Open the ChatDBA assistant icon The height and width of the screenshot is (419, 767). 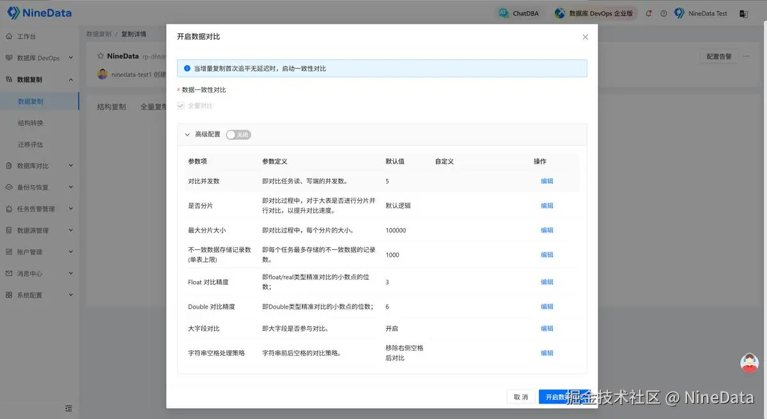[504, 13]
